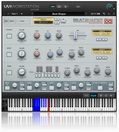Viewport: 119px width, 132px height.
Task: Click the TONE VOLUME knob
Action: (22, 72)
